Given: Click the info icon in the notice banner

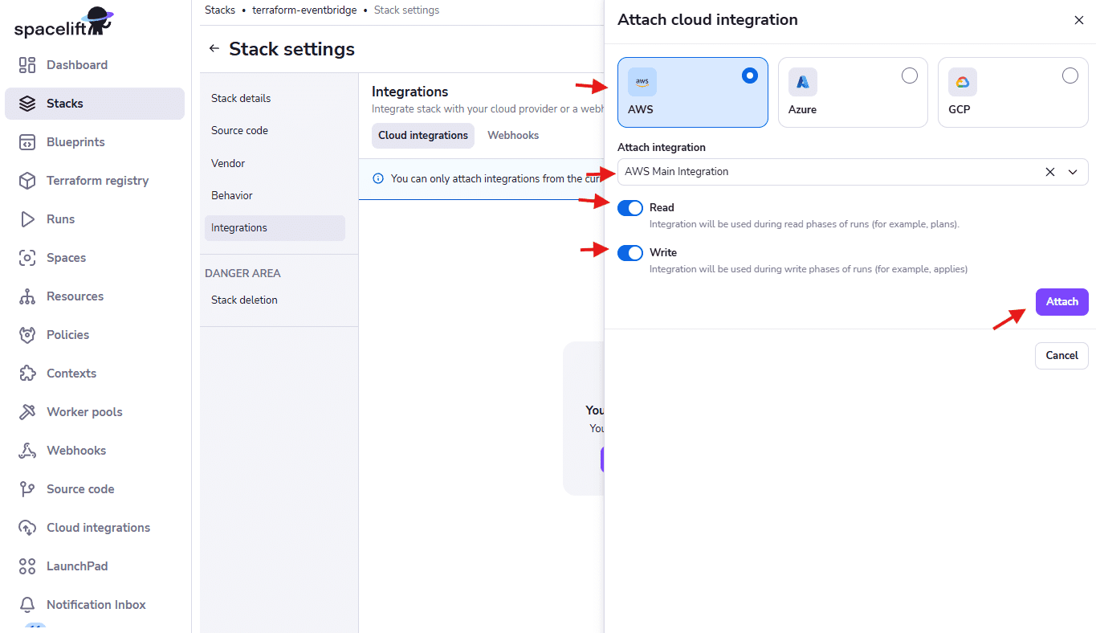Looking at the screenshot, I should tap(379, 178).
